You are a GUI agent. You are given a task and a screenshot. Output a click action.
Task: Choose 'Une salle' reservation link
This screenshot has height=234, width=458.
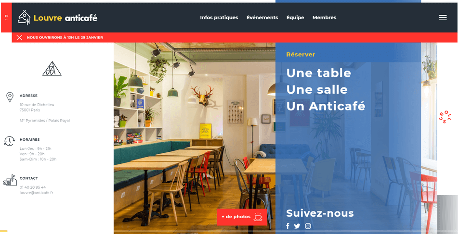pyautogui.click(x=317, y=89)
